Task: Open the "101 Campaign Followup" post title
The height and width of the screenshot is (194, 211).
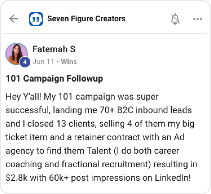Action: [54, 79]
